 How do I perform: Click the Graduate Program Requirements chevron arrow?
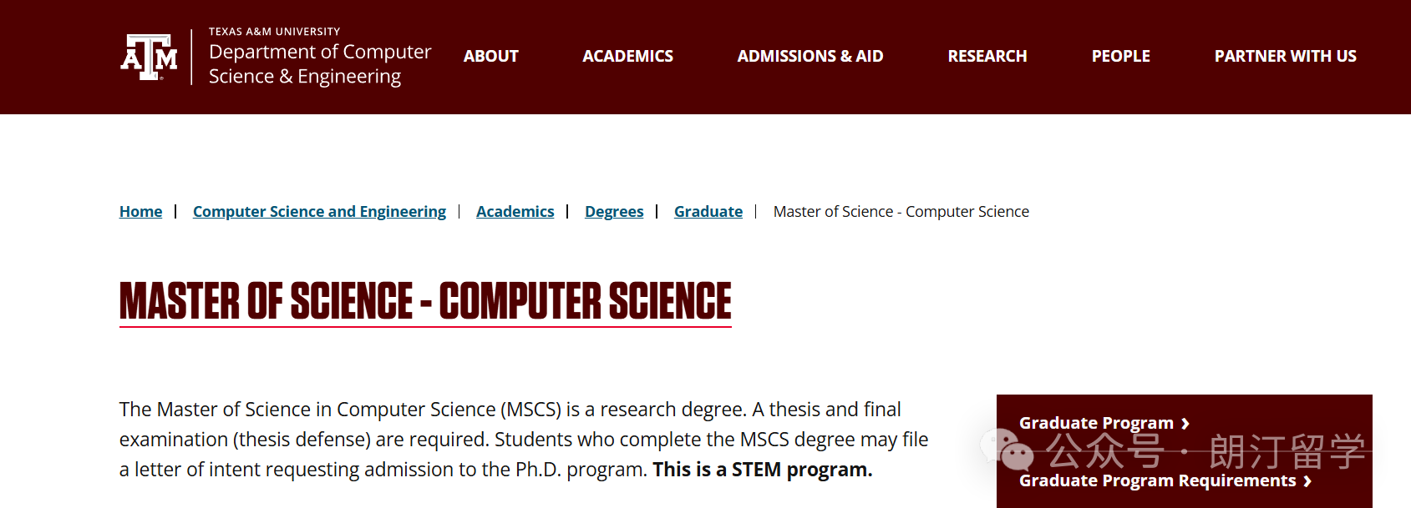pos(1307,481)
